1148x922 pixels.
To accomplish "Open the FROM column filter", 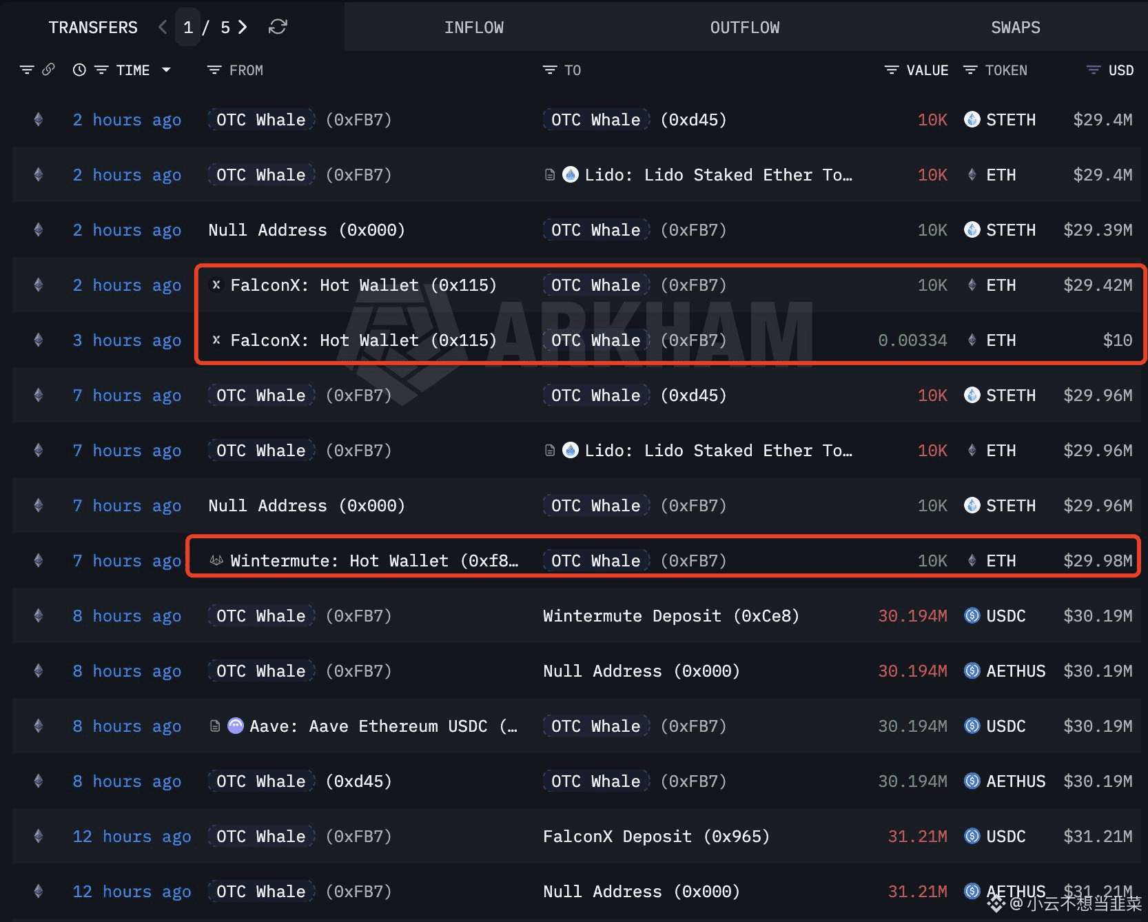I will click(214, 70).
